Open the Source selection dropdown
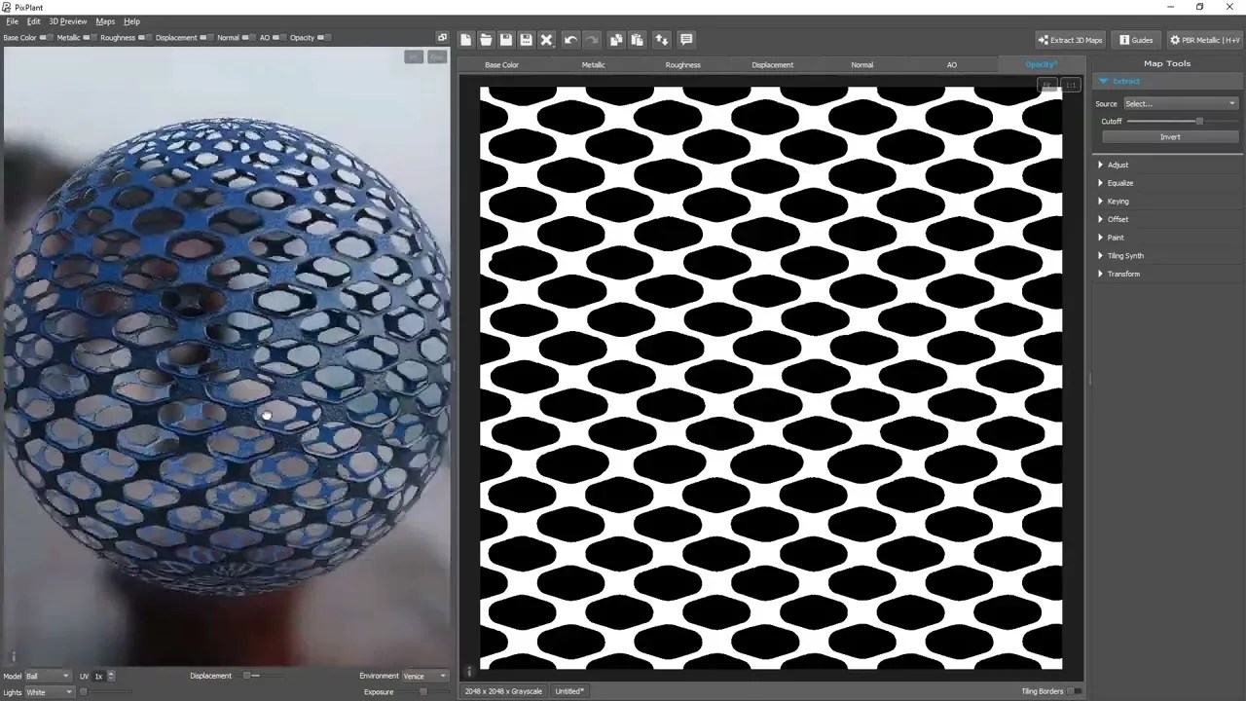The width and height of the screenshot is (1246, 701). pyautogui.click(x=1180, y=103)
